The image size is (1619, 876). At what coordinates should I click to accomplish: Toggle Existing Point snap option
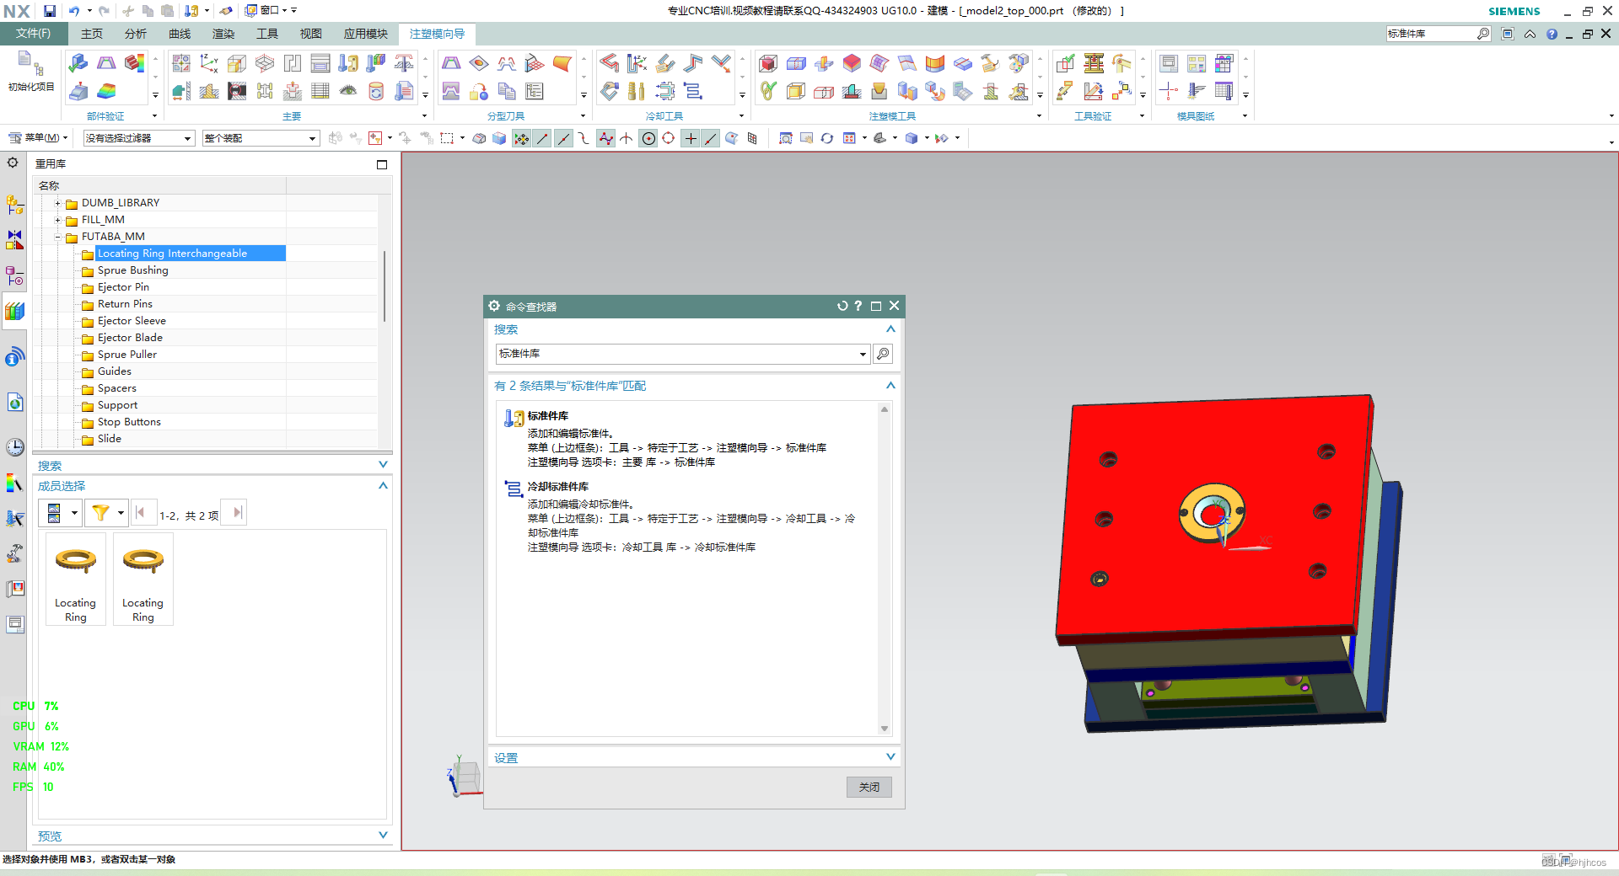691,138
